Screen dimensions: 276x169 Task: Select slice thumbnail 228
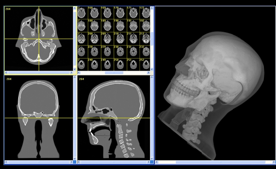pos(94,52)
